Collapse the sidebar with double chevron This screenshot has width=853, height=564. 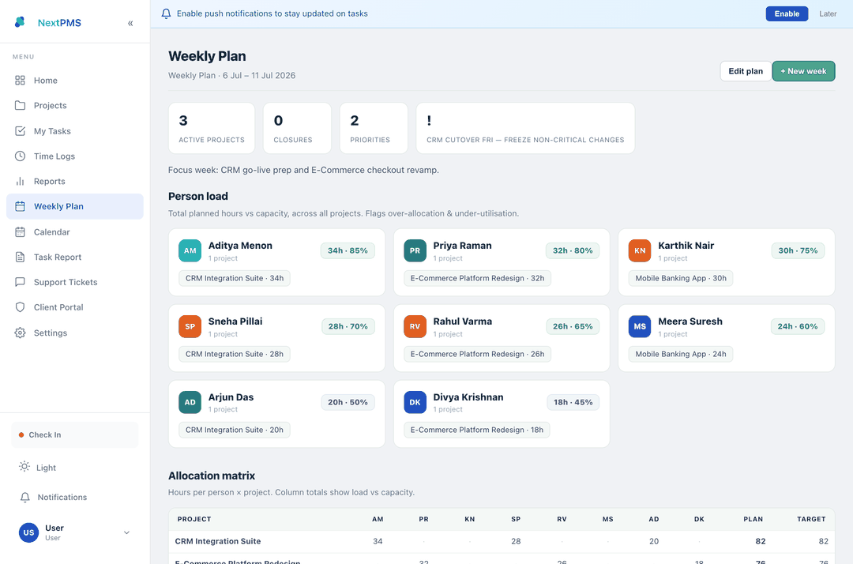pyautogui.click(x=130, y=23)
